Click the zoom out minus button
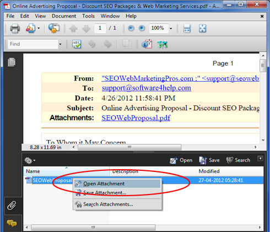The height and width of the screenshot is (232, 270). coord(131,28)
